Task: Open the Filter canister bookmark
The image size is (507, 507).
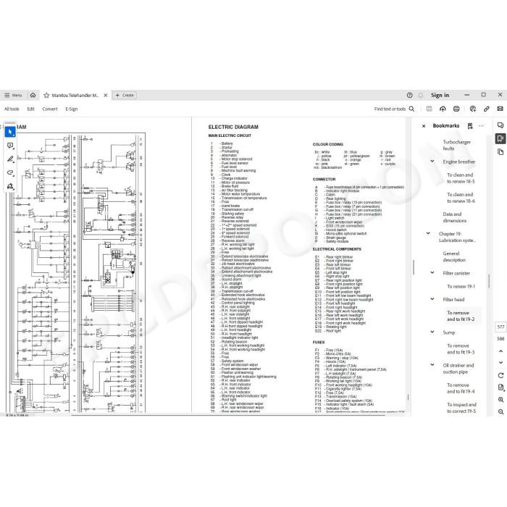Action: 456,273
